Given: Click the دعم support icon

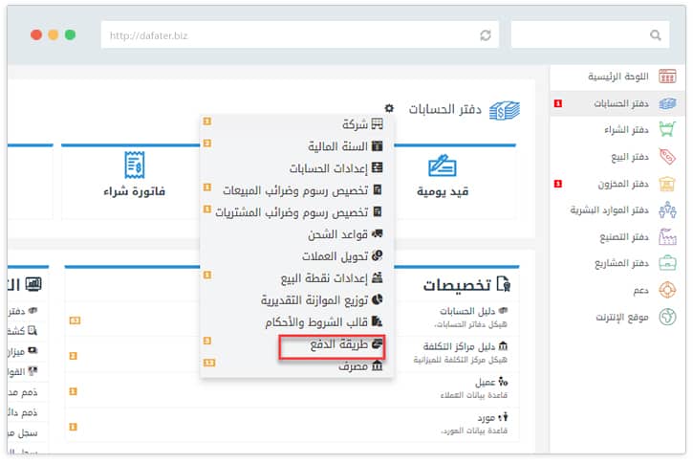Looking at the screenshot, I should [667, 290].
